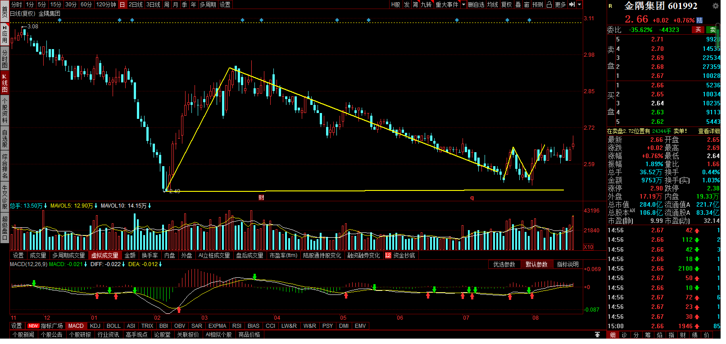726x344 pixels.
Task: Click the 换手率 turnover tab
Action: [x=150, y=255]
